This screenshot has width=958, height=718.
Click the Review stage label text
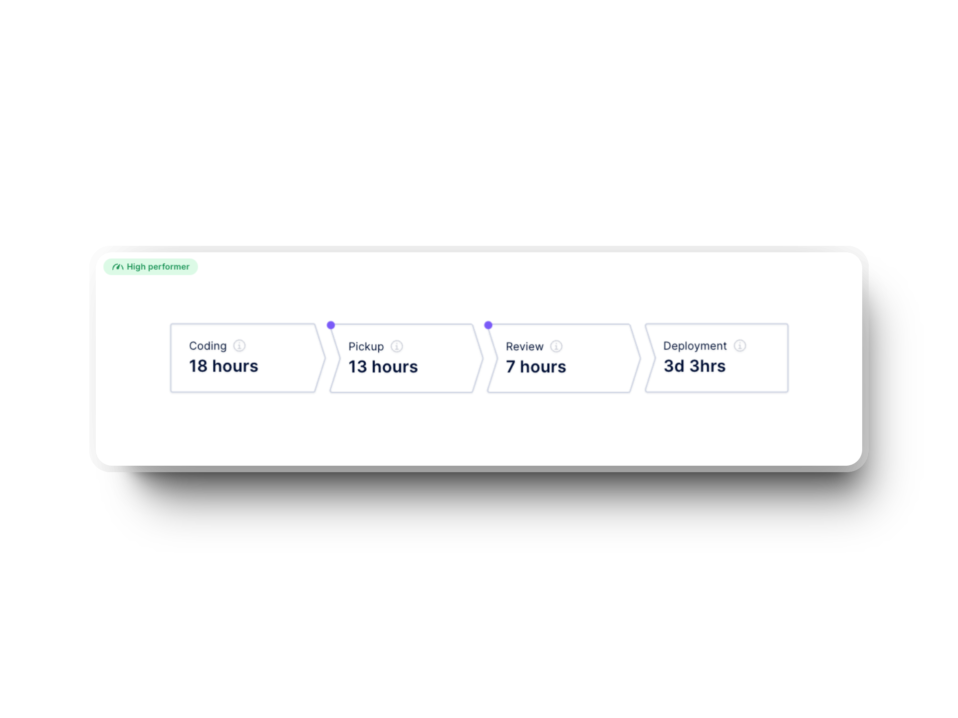coord(524,346)
